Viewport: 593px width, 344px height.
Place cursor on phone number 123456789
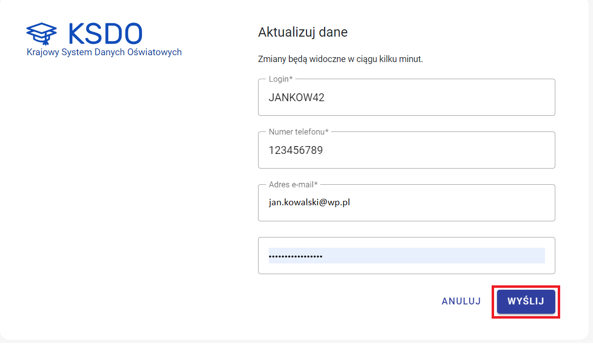(295, 150)
